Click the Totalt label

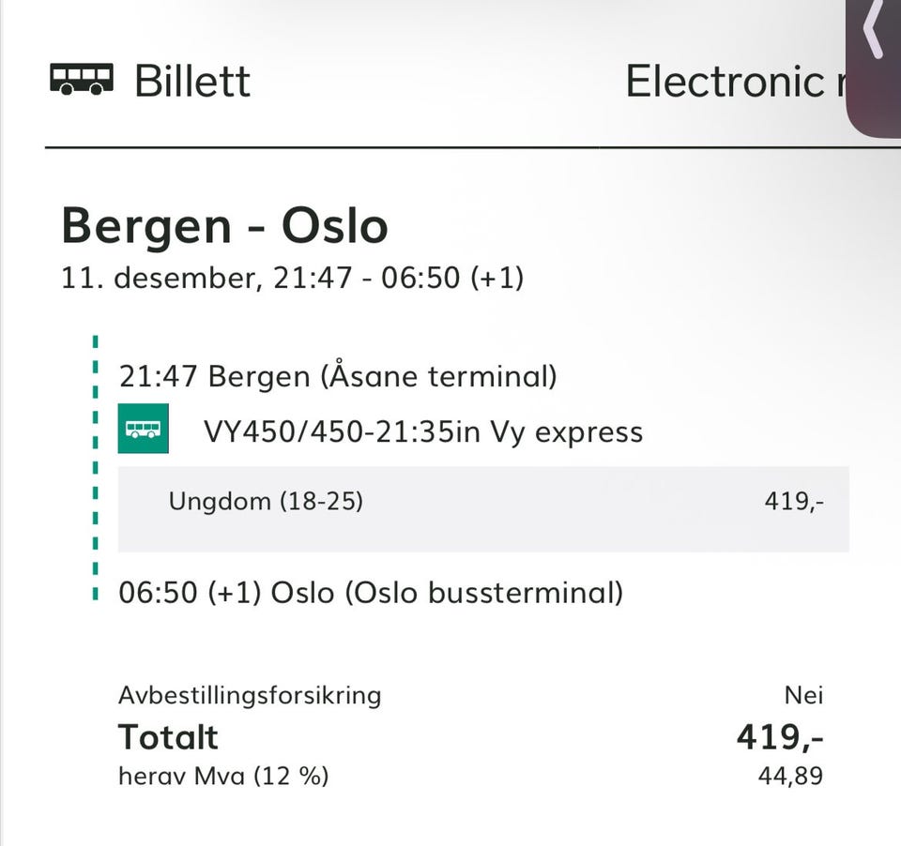point(168,737)
